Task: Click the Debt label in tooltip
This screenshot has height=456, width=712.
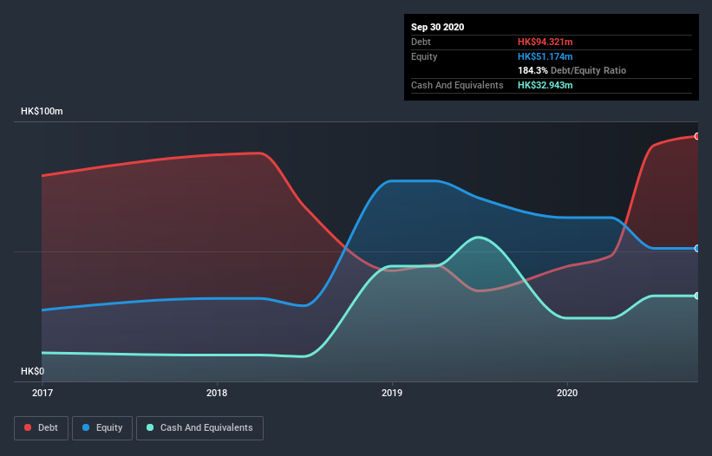Action: [421, 42]
